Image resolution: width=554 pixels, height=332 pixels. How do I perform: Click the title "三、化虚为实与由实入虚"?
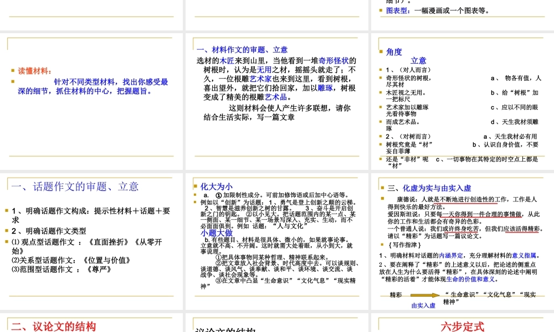tap(429, 188)
